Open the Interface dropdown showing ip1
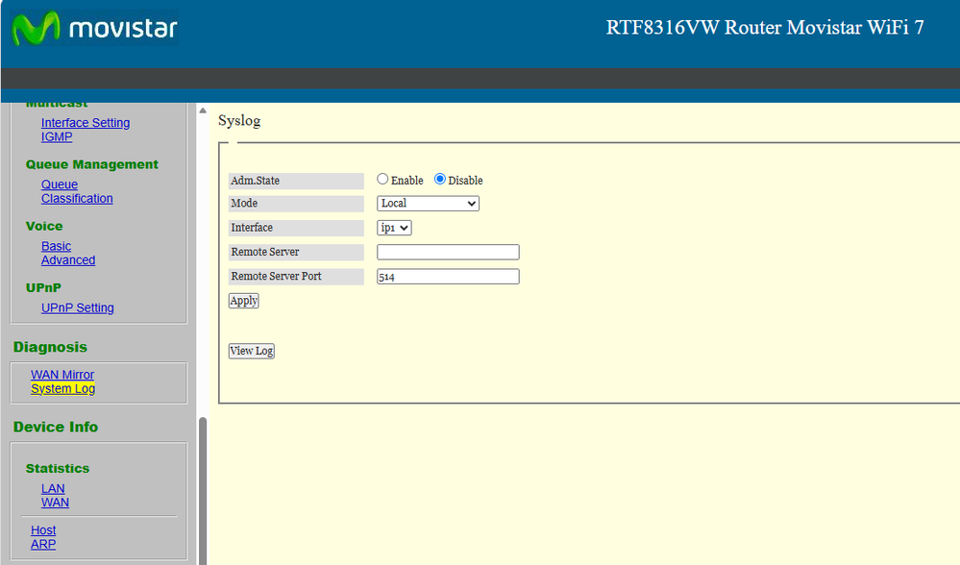This screenshot has height=565, width=960. pos(394,228)
